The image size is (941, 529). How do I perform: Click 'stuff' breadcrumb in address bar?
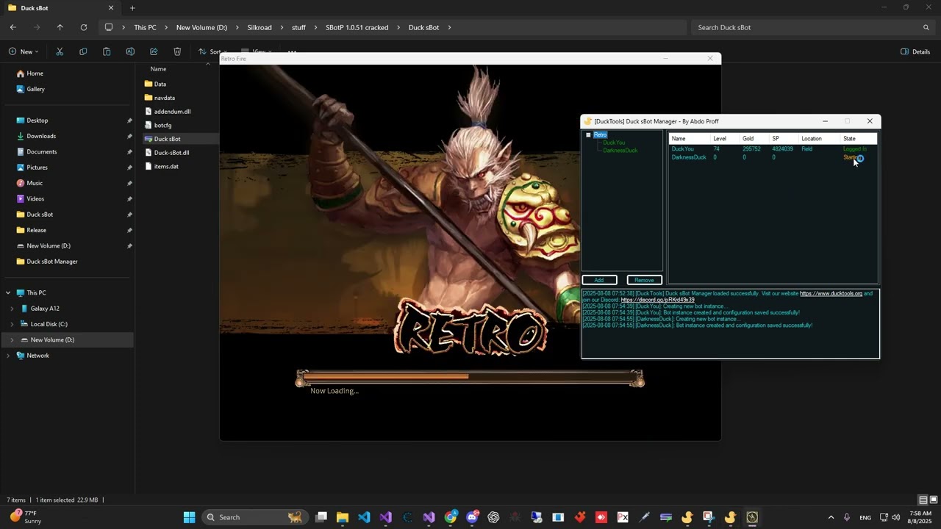(298, 27)
